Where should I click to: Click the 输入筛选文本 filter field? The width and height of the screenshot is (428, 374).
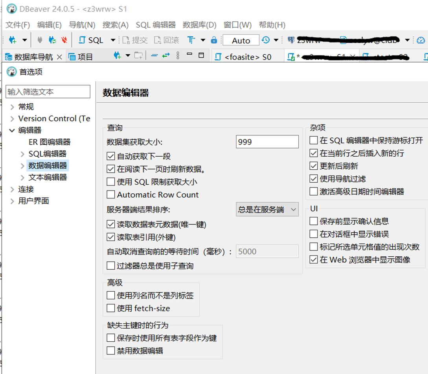click(48, 92)
